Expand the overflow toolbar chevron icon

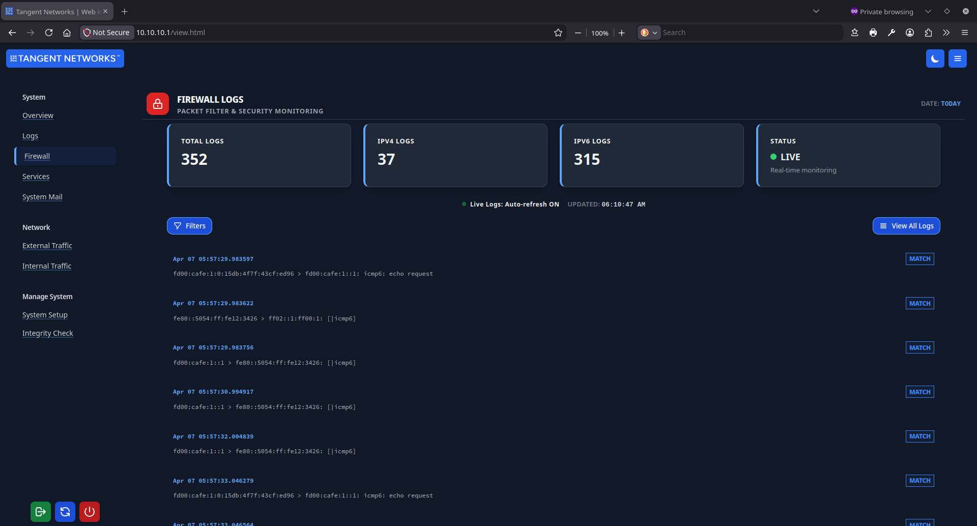[x=945, y=32]
